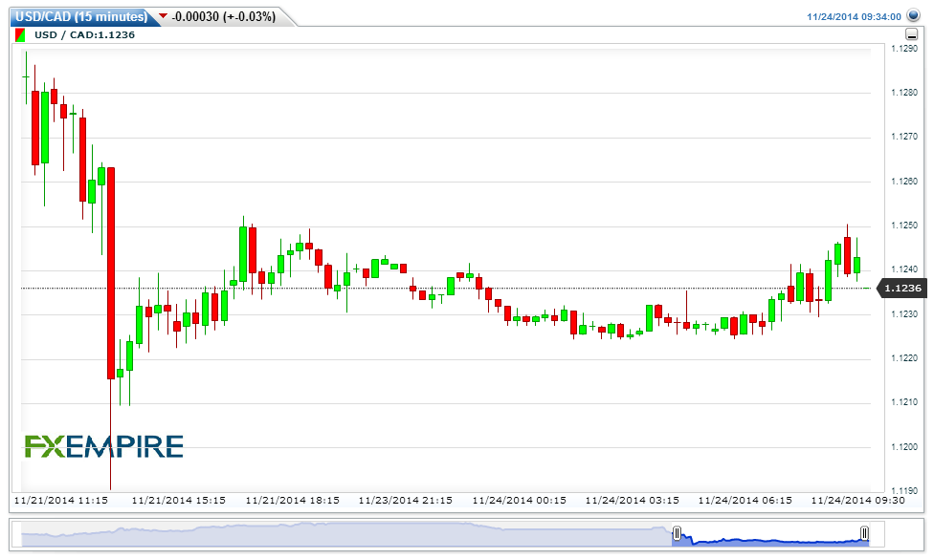Click the 11/24/2014 00:15 time label
Screen dimensions: 934x559
coord(520,501)
